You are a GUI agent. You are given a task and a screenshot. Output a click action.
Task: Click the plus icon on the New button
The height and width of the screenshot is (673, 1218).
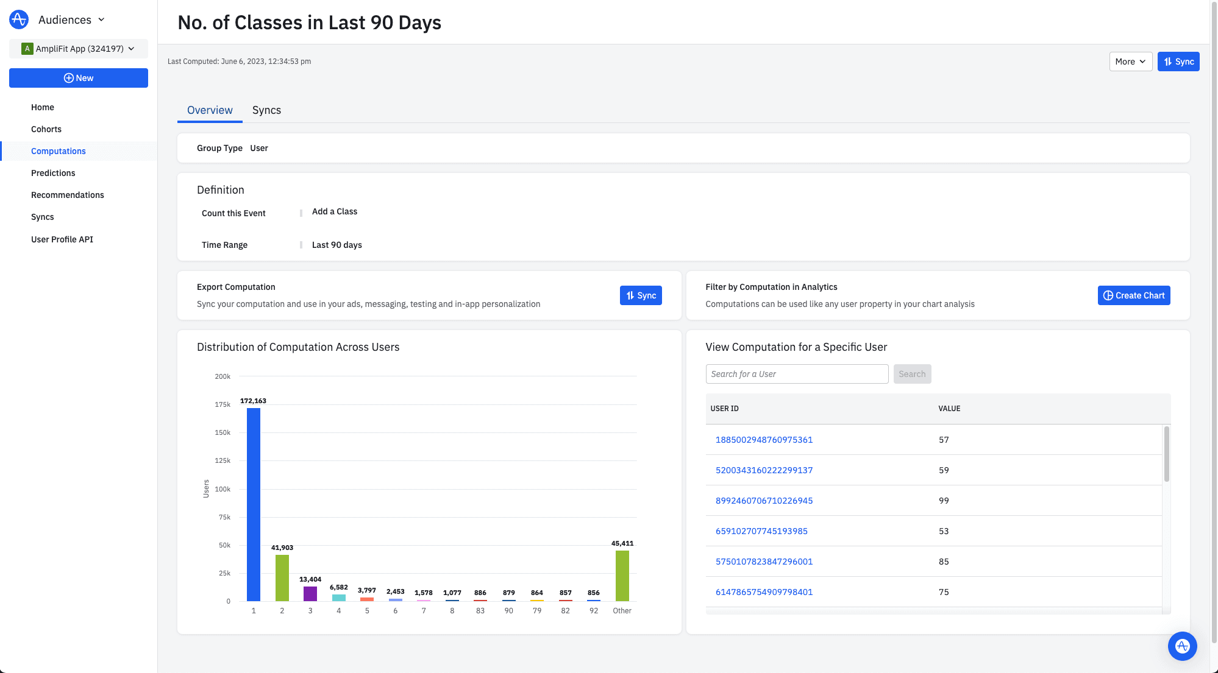tap(69, 78)
